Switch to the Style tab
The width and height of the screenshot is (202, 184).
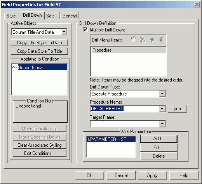click(x=11, y=16)
